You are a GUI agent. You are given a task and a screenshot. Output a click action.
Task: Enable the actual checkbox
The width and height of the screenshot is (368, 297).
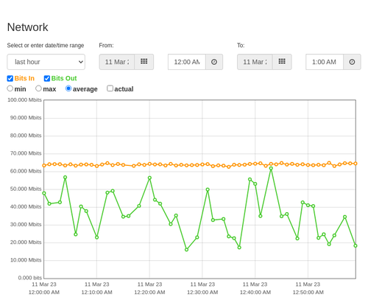click(x=110, y=88)
